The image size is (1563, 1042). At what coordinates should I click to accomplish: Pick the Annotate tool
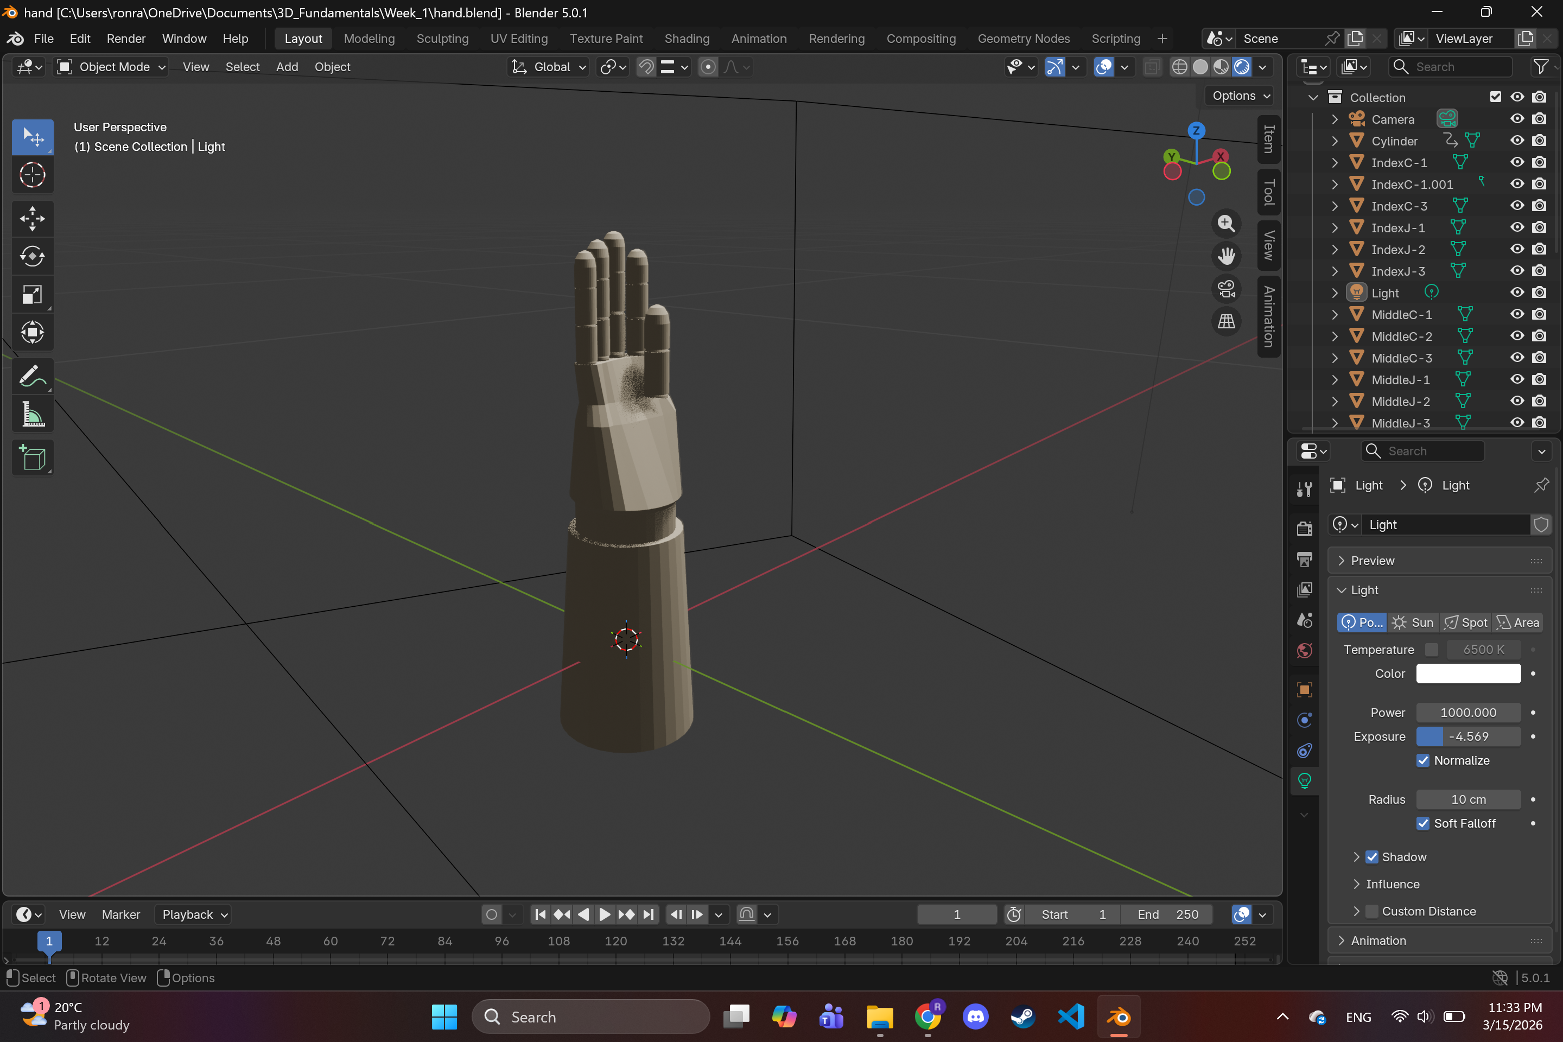pos(33,376)
